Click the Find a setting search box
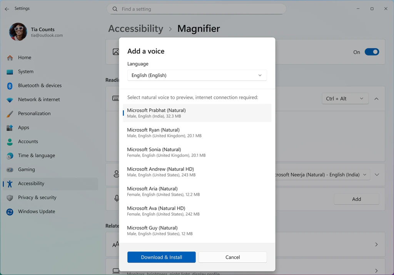 point(196,9)
